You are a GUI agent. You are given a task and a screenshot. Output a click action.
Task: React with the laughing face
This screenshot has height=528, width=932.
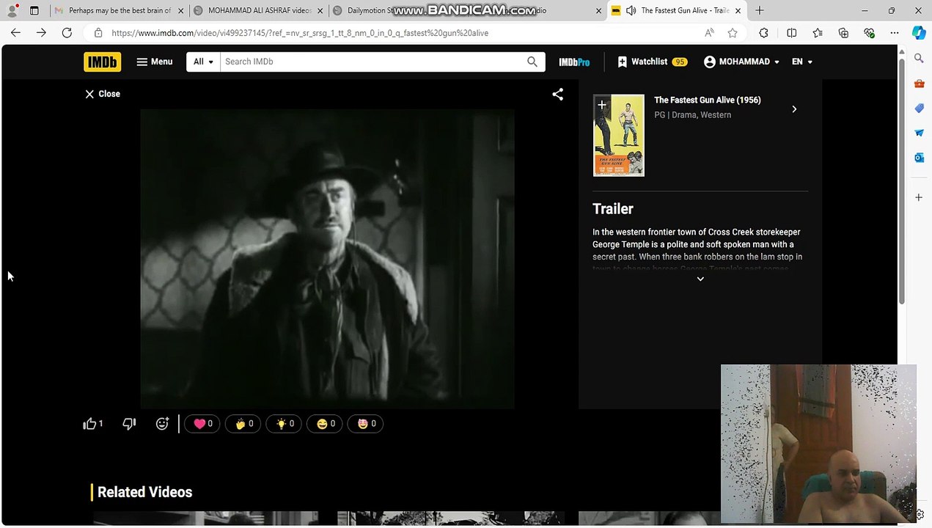pos(326,424)
